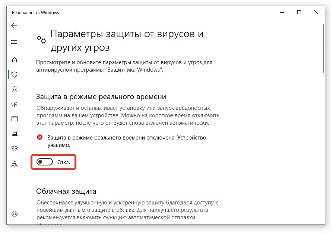
Task: Open Family options icon
Action: point(15,164)
